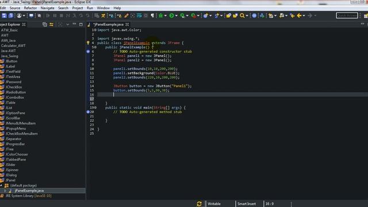Open the Navigate menu
This screenshot has width=368, height=207.
(47, 8)
